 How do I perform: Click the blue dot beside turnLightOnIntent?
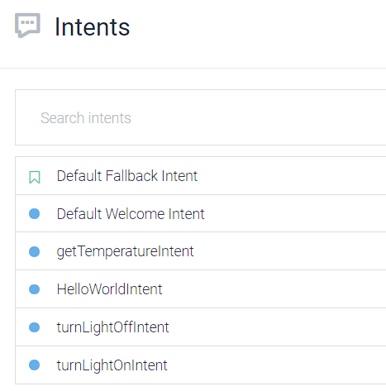[35, 365]
